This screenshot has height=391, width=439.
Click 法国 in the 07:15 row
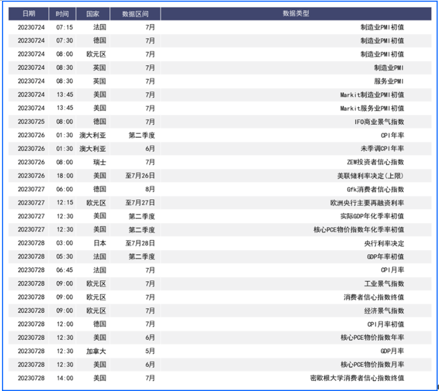click(x=100, y=27)
